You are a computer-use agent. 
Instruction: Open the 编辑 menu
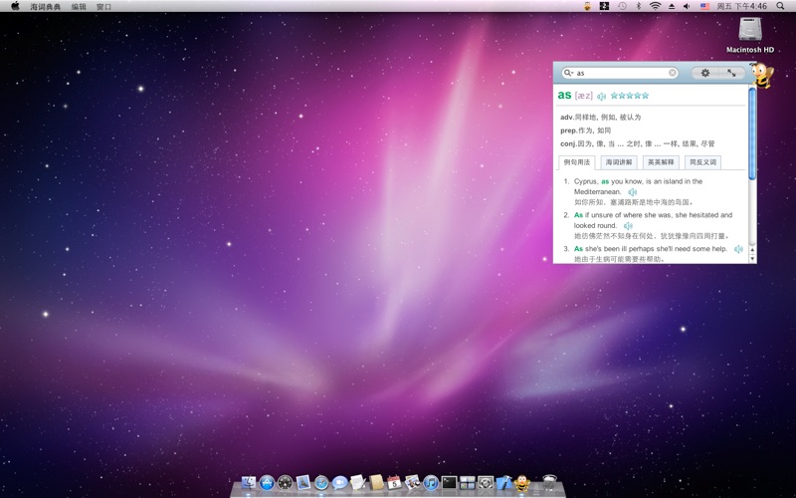click(79, 7)
